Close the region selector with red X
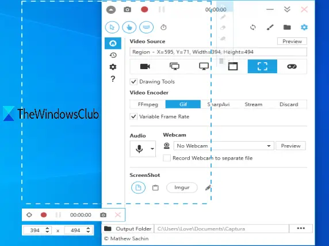Viewport: 329px width, 246px height. click(118, 215)
